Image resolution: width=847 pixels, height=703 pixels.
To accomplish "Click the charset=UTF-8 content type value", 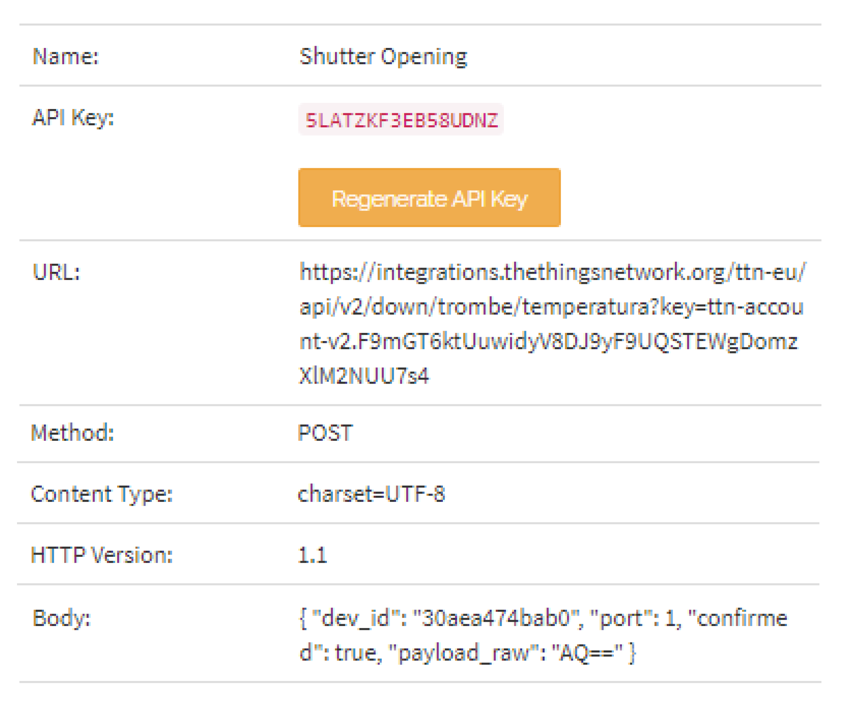I will (x=371, y=494).
